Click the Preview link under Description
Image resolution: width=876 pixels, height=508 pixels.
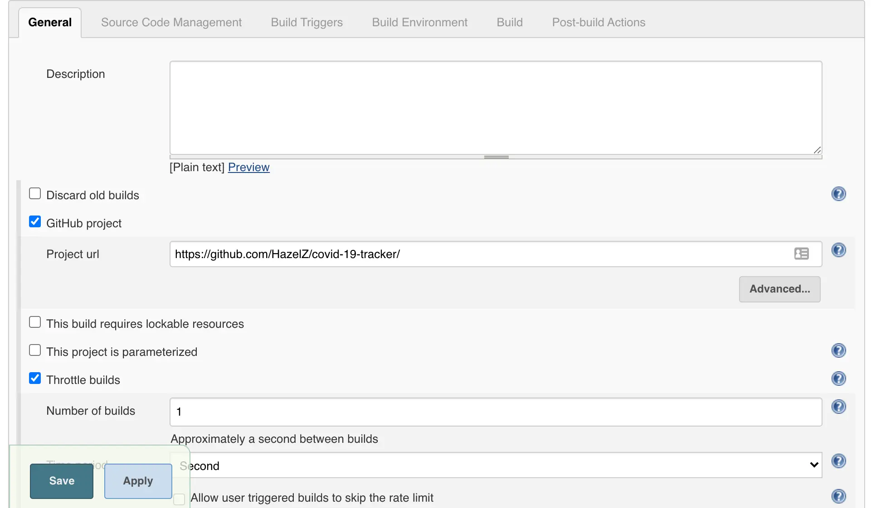coord(248,168)
